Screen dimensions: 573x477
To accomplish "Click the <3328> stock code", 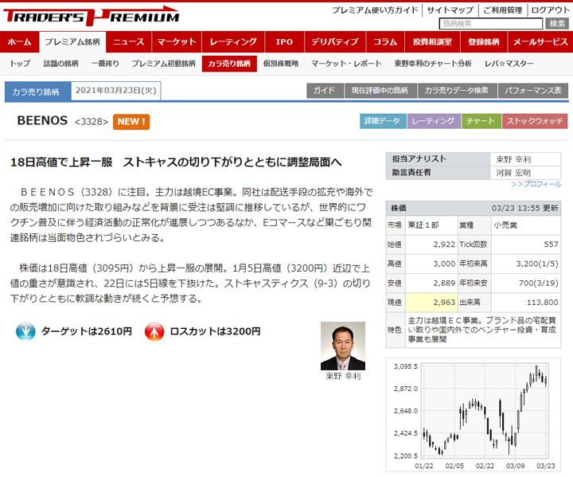I will pyautogui.click(x=92, y=122).
